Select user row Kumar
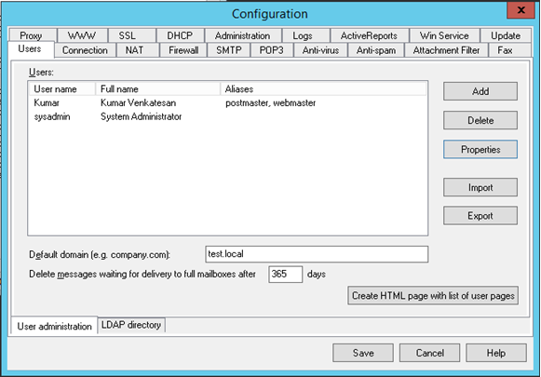 (228, 102)
